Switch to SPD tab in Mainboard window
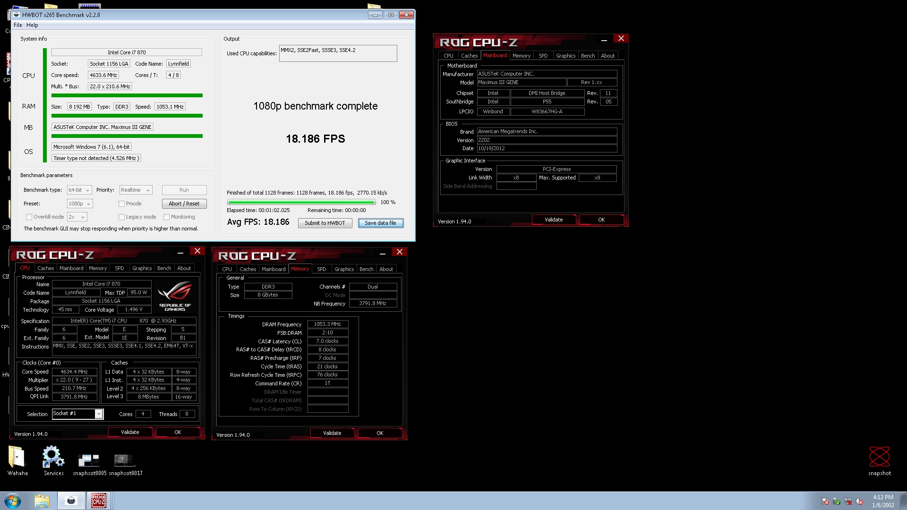This screenshot has height=510, width=907. (543, 56)
